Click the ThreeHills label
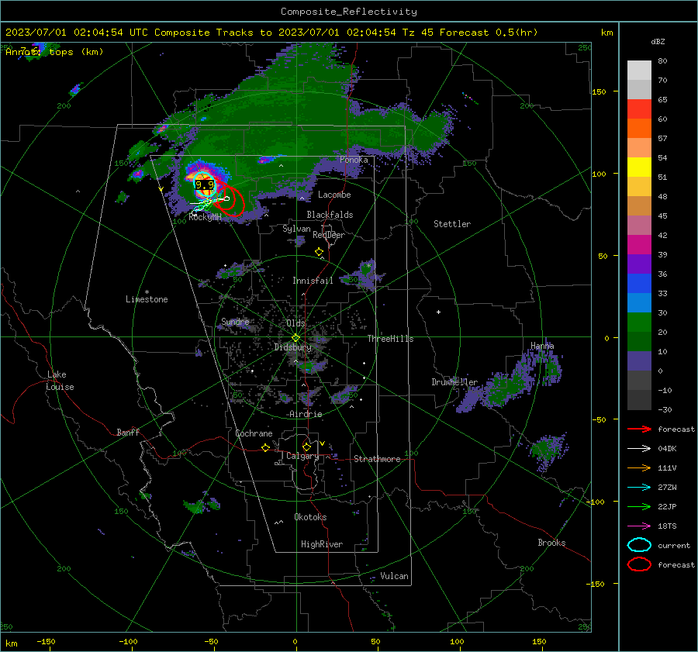This screenshot has width=698, height=652. point(390,339)
